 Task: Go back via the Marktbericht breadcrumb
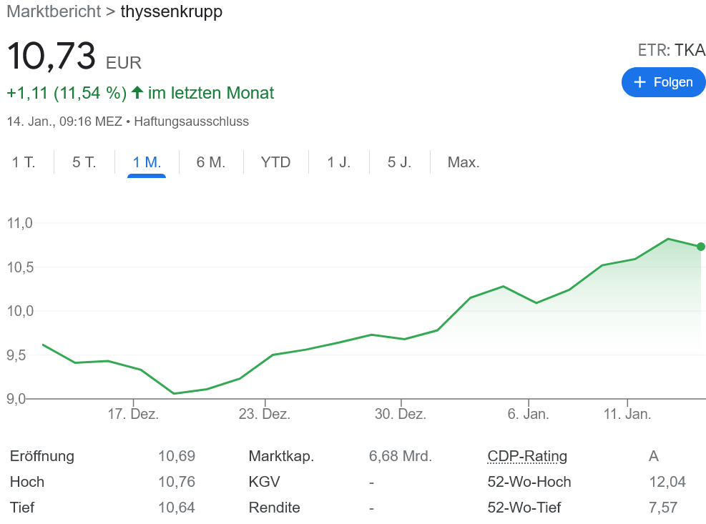[53, 12]
